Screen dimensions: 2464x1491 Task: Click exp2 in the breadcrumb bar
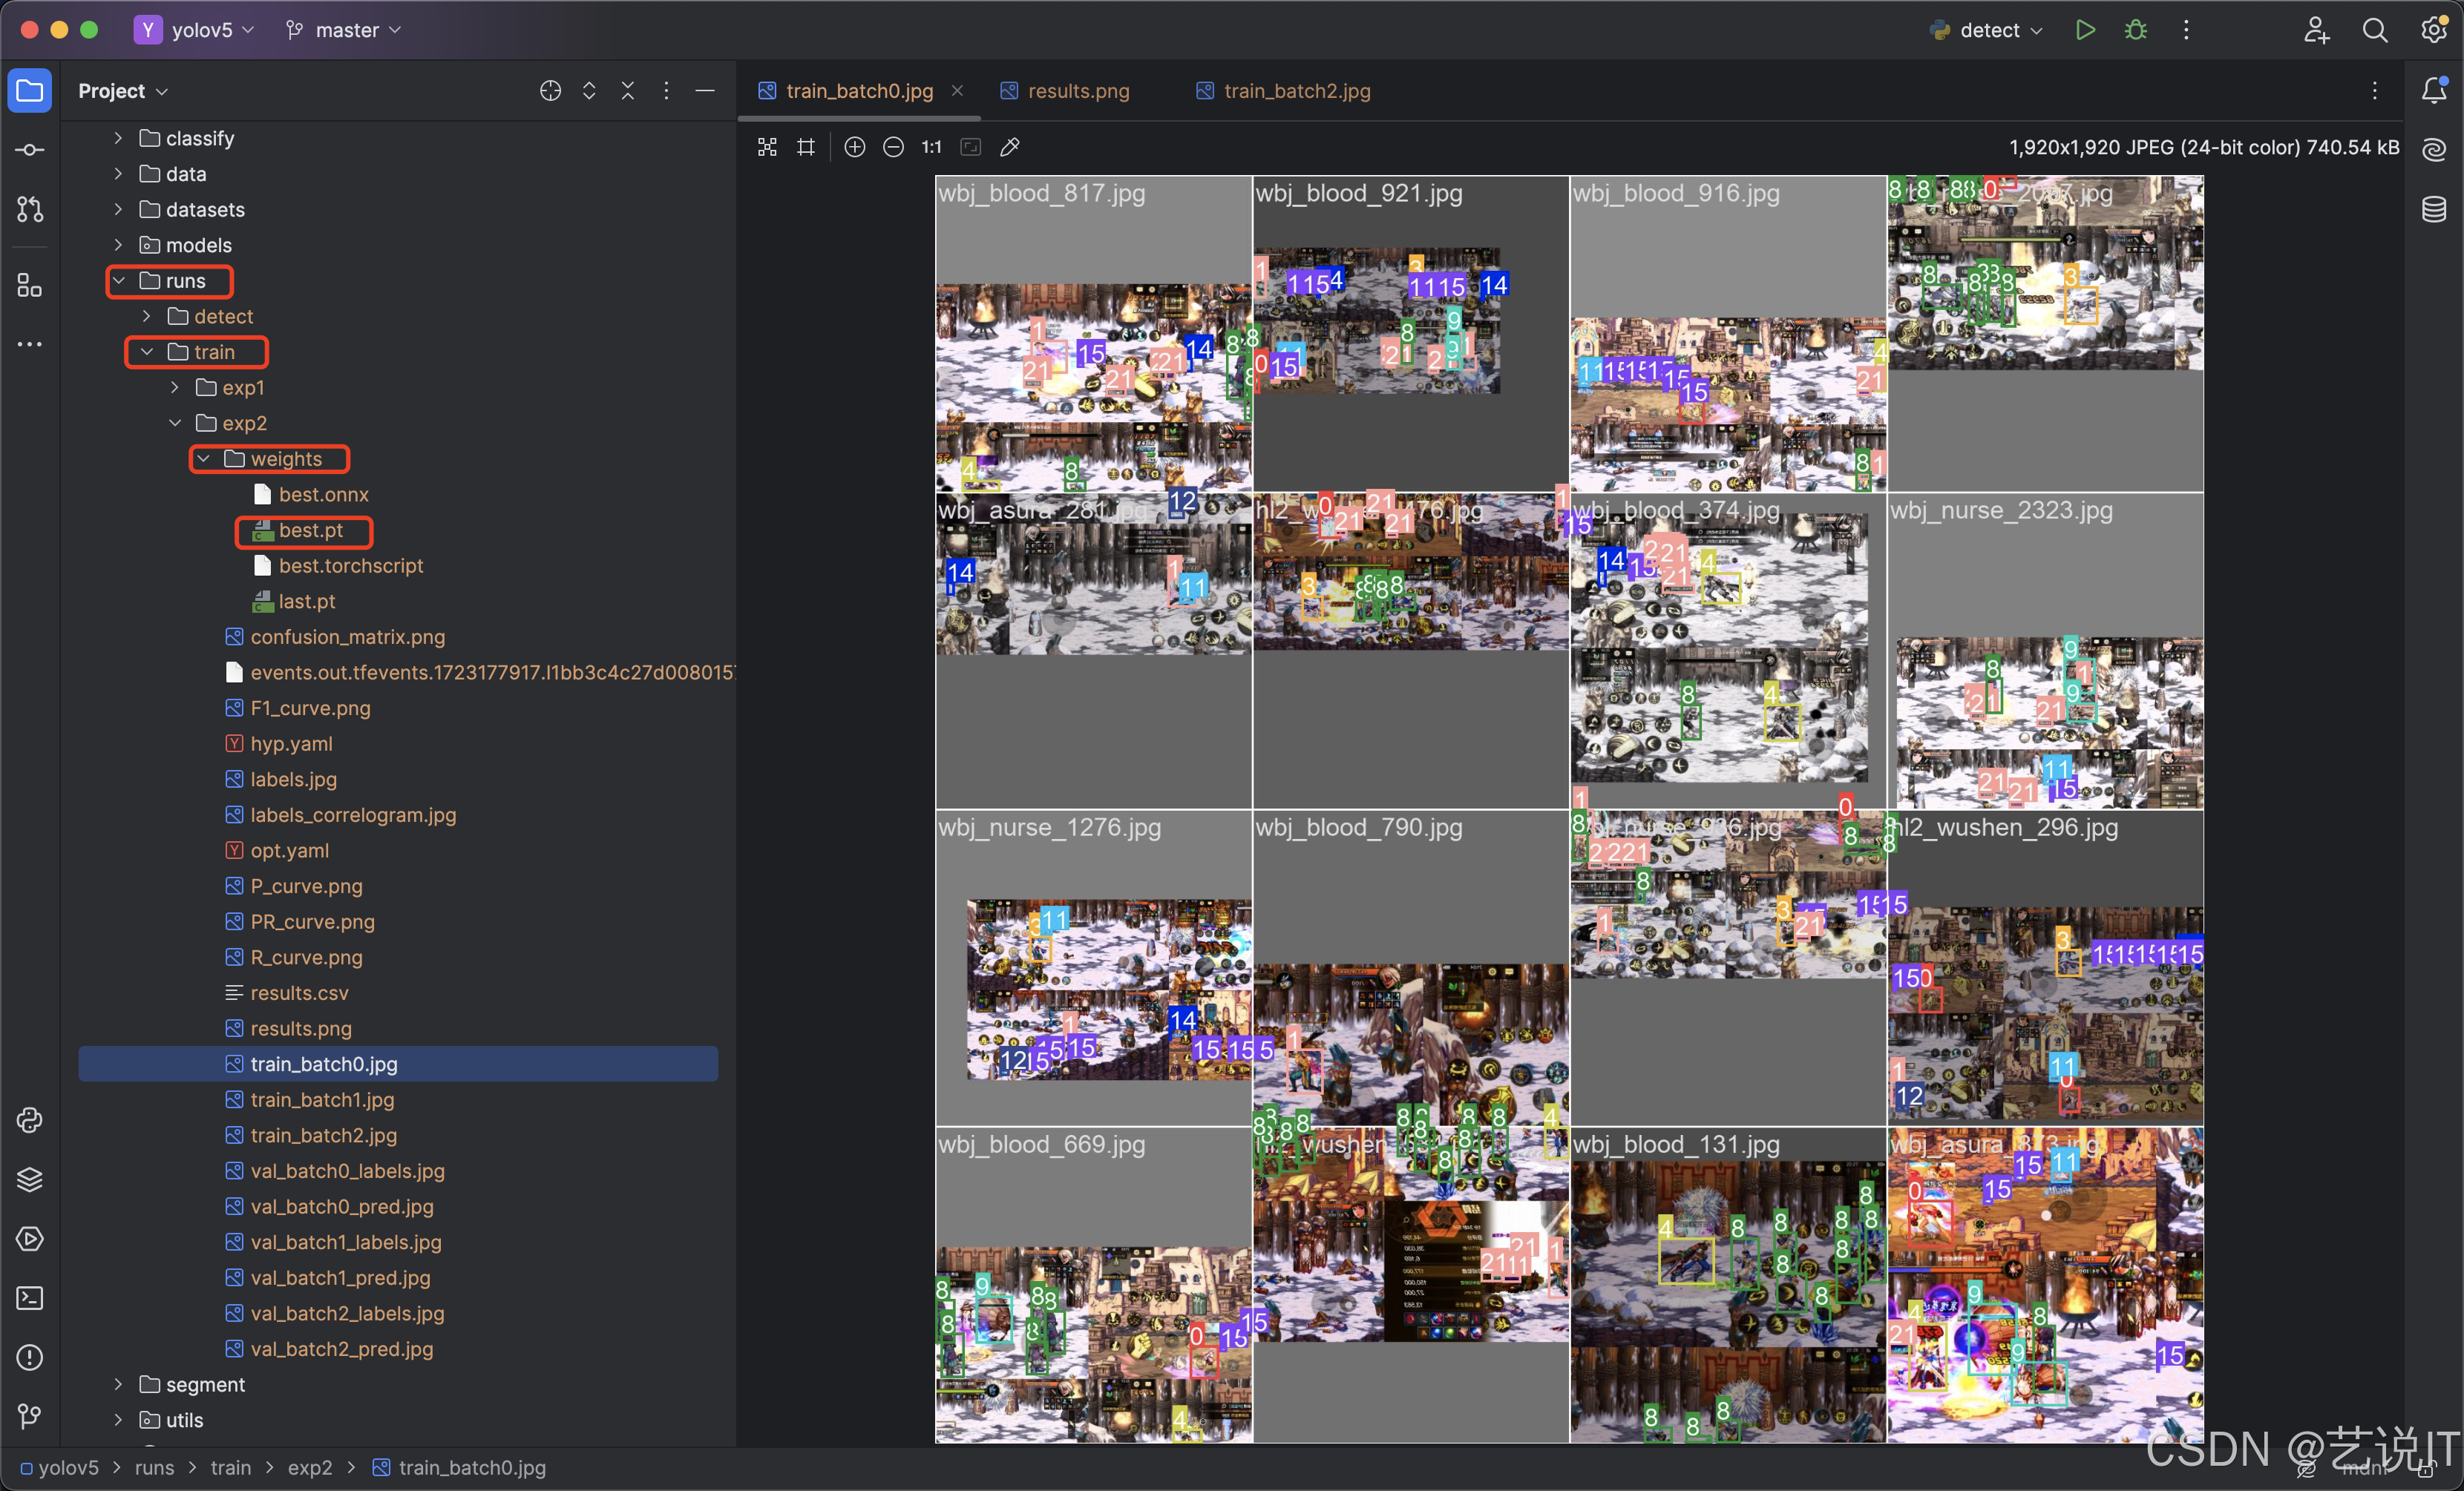coord(309,1467)
